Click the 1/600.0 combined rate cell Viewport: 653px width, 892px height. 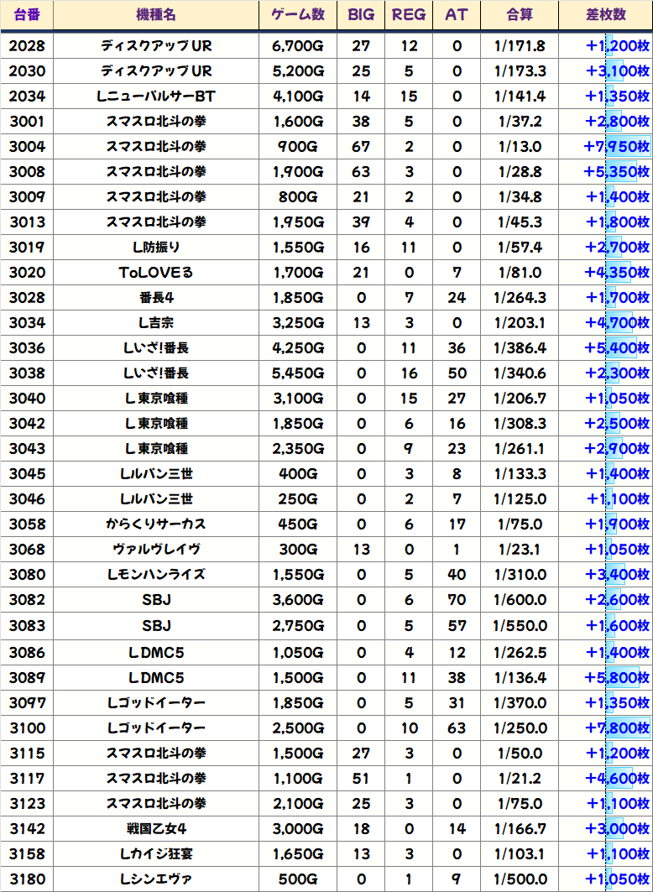pyautogui.click(x=520, y=600)
